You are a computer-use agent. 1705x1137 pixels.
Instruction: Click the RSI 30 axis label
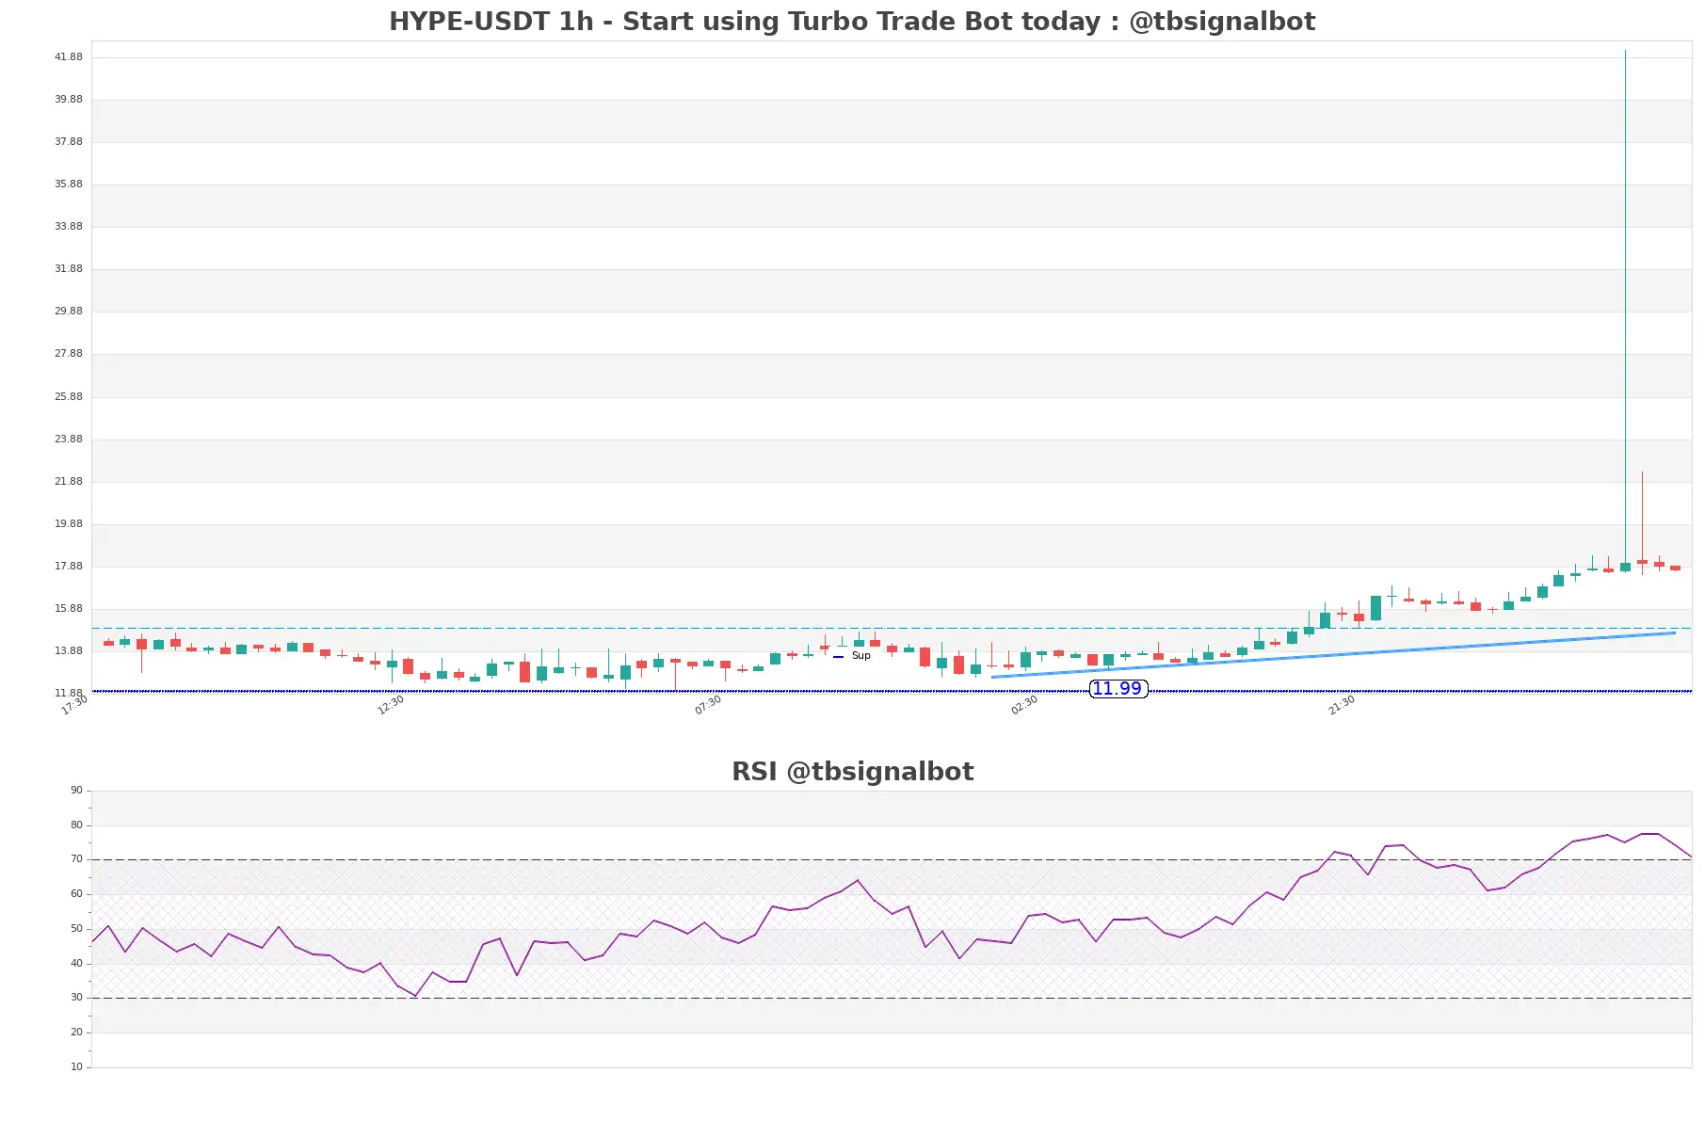[76, 998]
